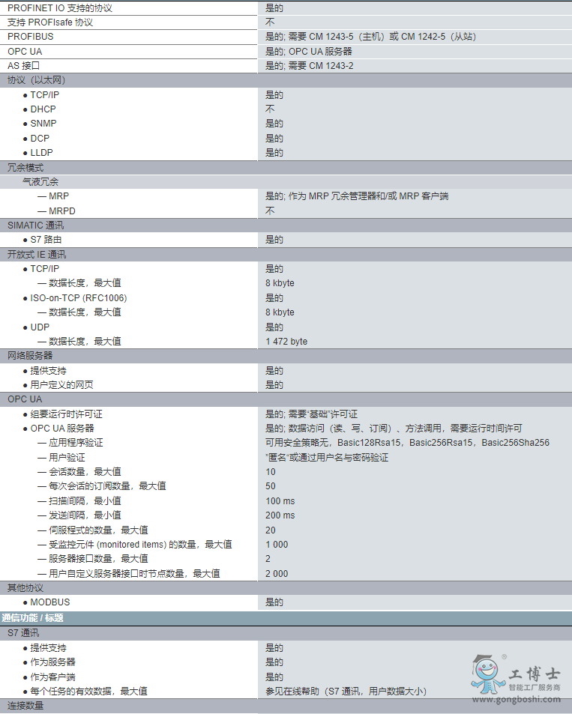572x714 pixels.
Task: Click the PROFIBUS row label
Action: pyautogui.click(x=31, y=37)
